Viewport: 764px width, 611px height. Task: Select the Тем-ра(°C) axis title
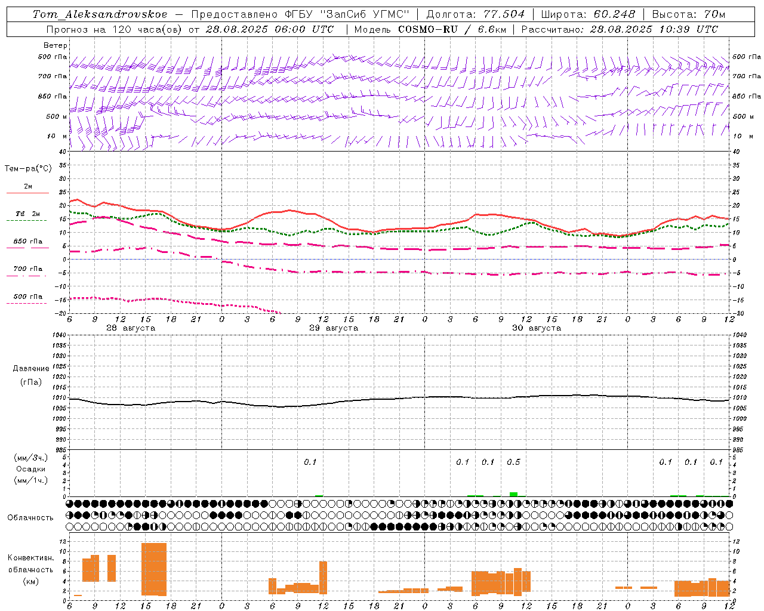point(28,169)
